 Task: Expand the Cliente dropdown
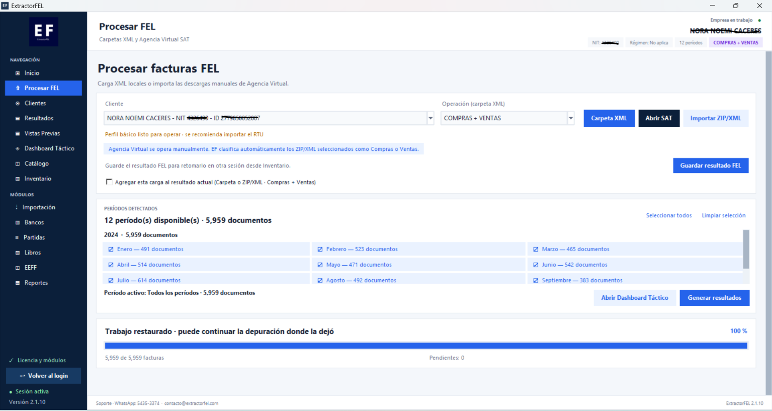click(x=431, y=118)
